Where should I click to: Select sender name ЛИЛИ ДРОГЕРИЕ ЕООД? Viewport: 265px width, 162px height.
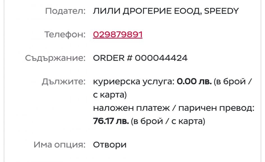click(146, 11)
